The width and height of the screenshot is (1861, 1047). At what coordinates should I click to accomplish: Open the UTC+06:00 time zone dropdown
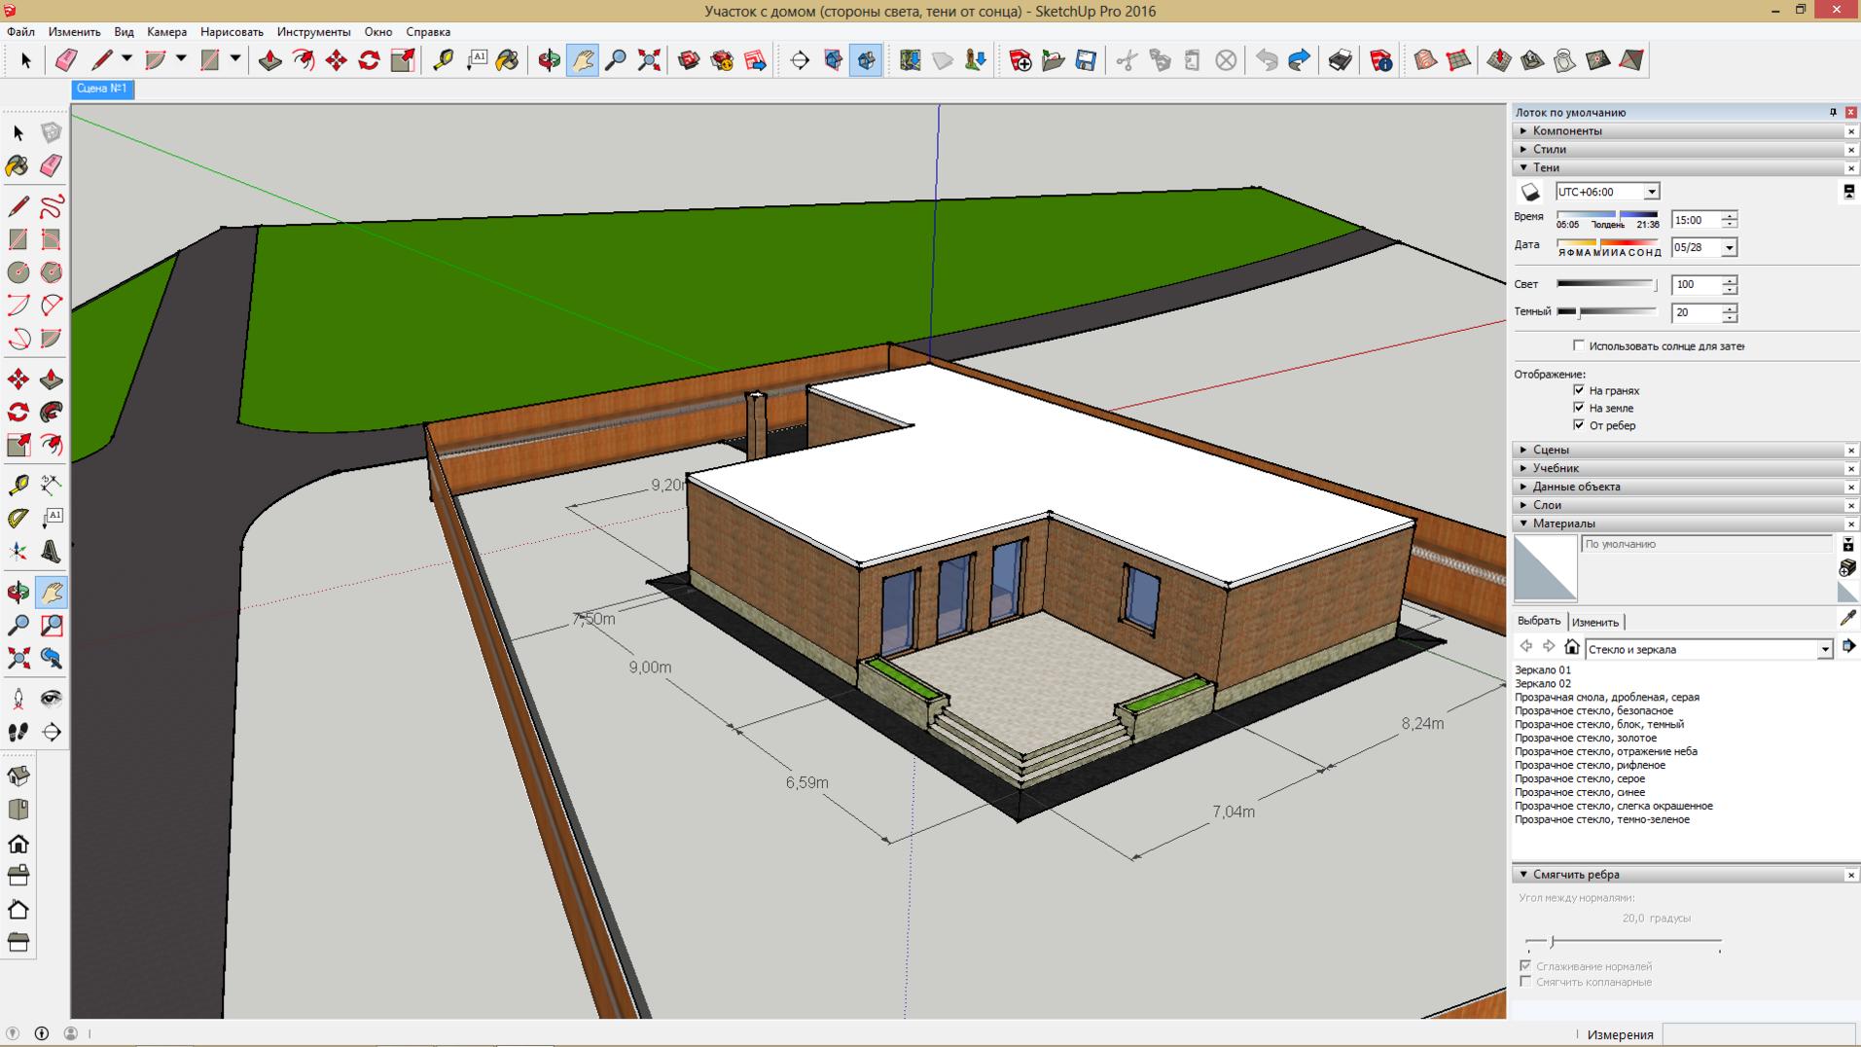tap(1651, 192)
